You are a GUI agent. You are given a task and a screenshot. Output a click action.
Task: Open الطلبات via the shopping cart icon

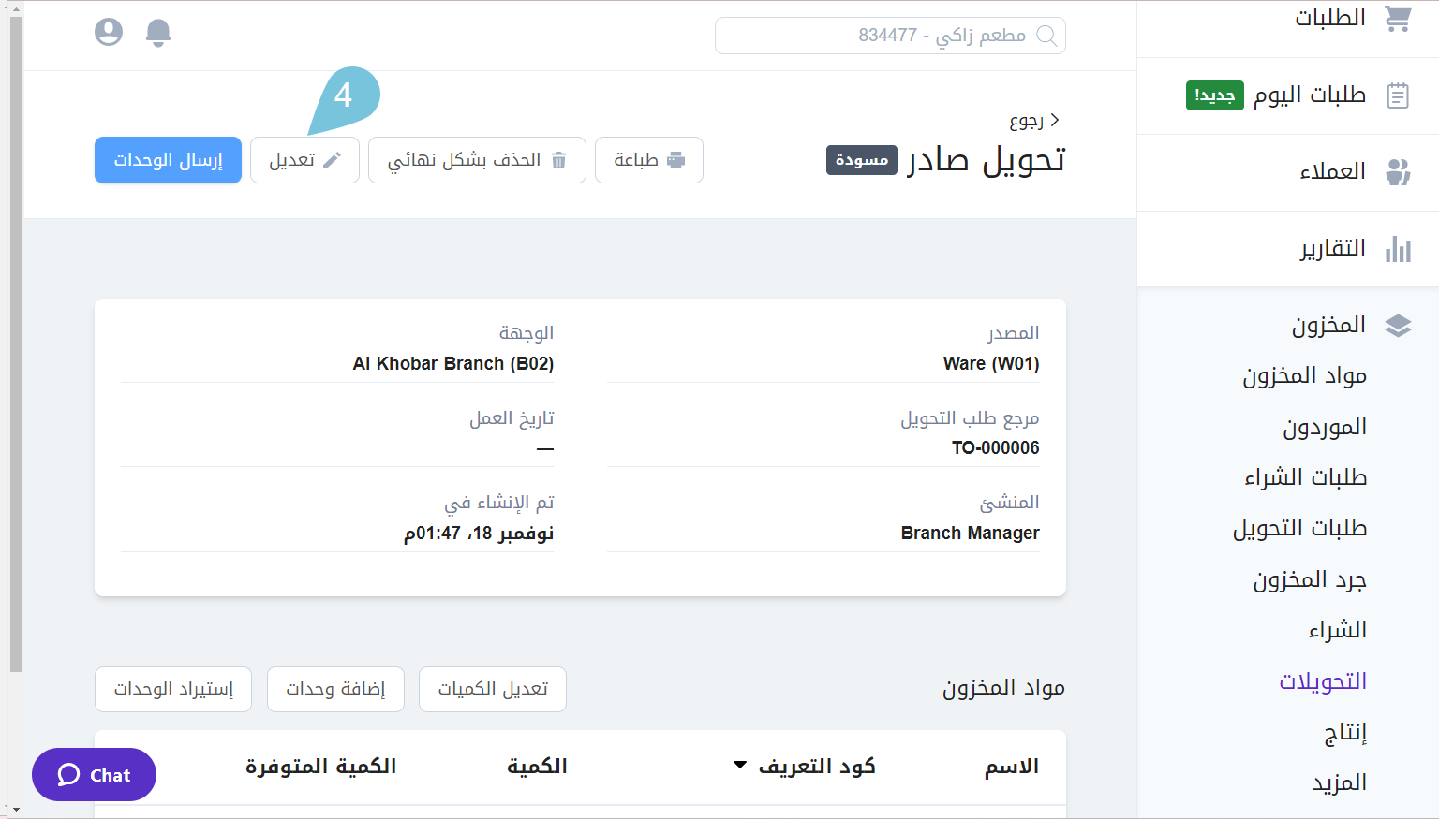[x=1398, y=17]
